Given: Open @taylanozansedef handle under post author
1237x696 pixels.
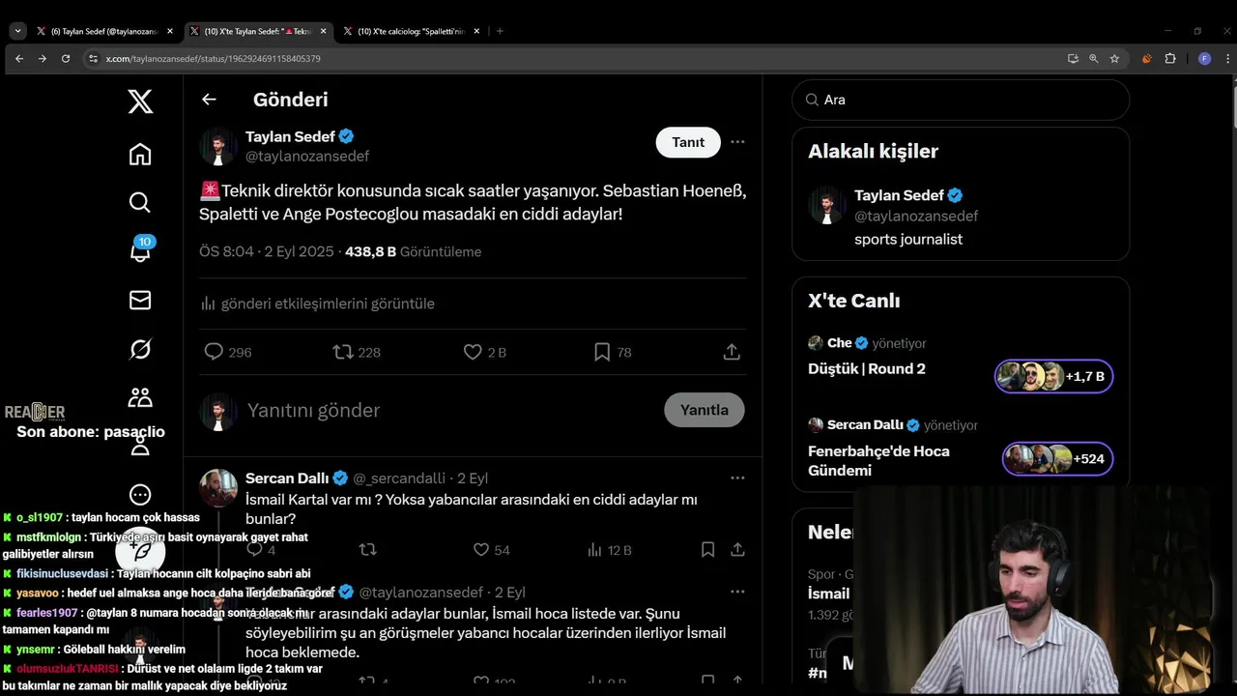Looking at the screenshot, I should pyautogui.click(x=307, y=156).
